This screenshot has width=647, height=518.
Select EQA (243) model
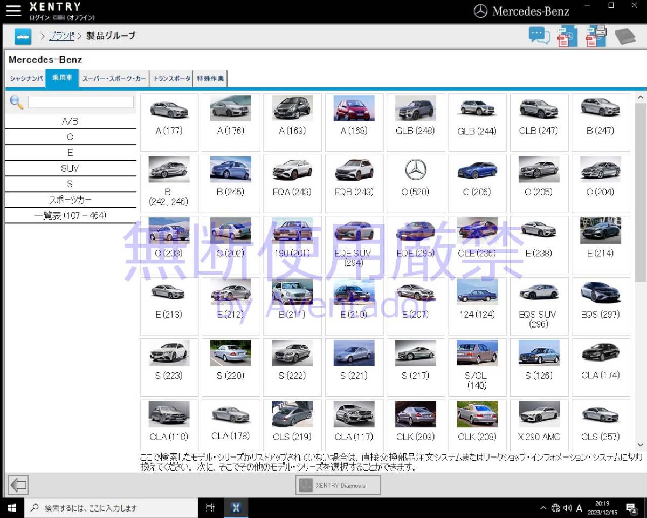point(292,183)
